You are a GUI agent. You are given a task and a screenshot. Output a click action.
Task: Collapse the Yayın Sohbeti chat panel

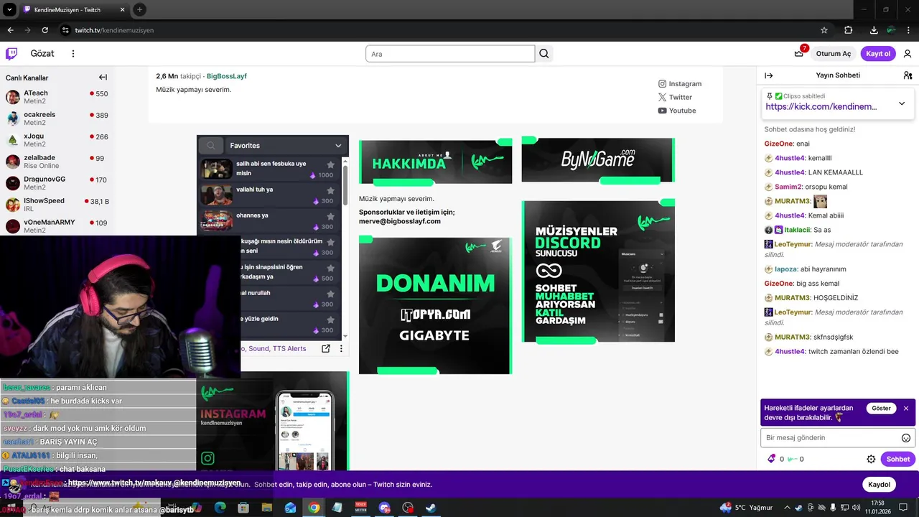click(x=768, y=75)
